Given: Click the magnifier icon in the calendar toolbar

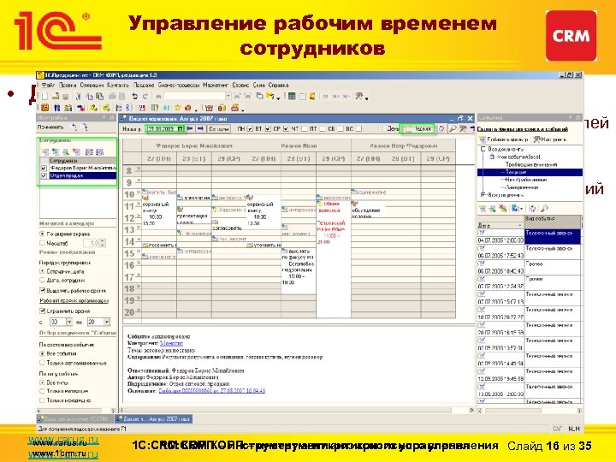Looking at the screenshot, I should click(x=453, y=128).
